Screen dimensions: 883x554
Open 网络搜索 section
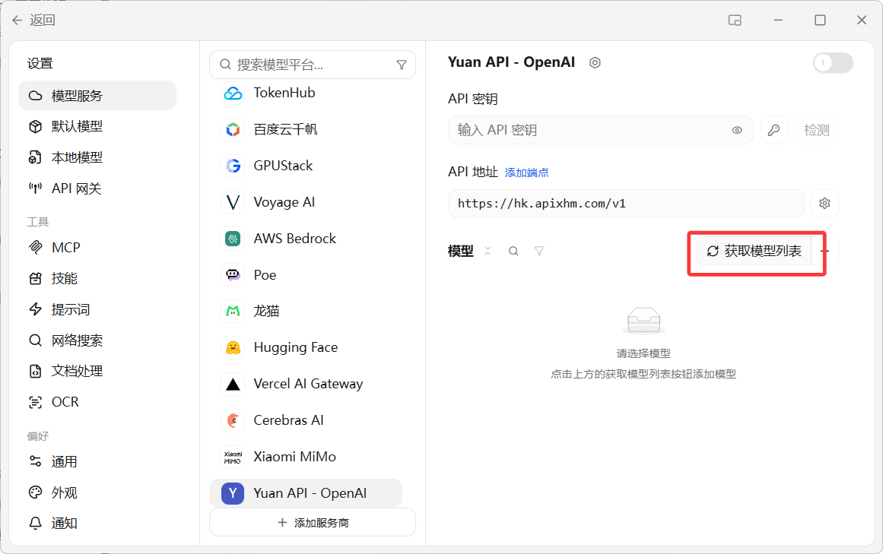[97, 340]
